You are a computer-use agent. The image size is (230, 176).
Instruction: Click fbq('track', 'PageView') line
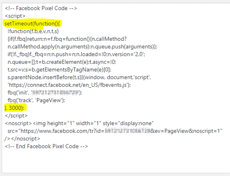tap(36, 100)
